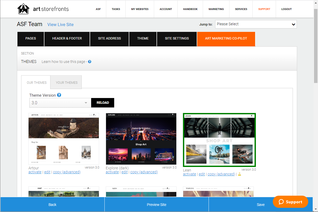The height and width of the screenshot is (212, 318).
Task: Open the Header & Footer tab
Action: point(67,38)
